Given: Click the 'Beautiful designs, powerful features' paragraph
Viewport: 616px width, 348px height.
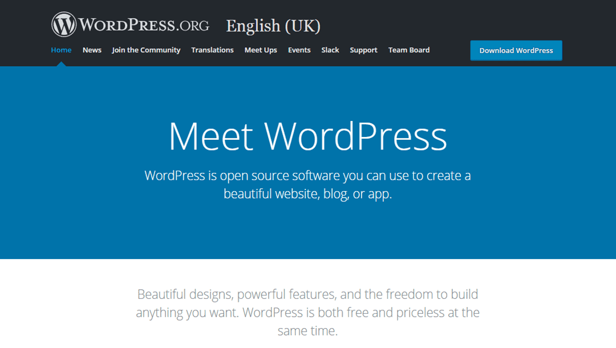Looking at the screenshot, I should pyautogui.click(x=307, y=312).
